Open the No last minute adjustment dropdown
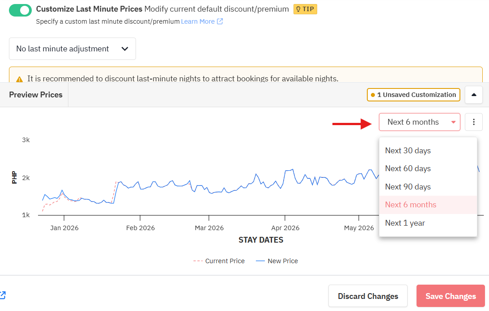This screenshot has height=311, width=489. [x=72, y=49]
